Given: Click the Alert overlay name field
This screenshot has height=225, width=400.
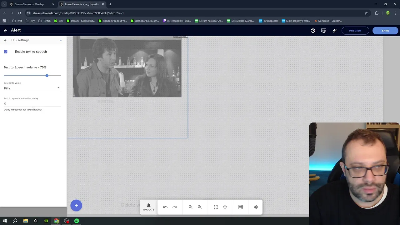Looking at the screenshot, I should 54,30.
